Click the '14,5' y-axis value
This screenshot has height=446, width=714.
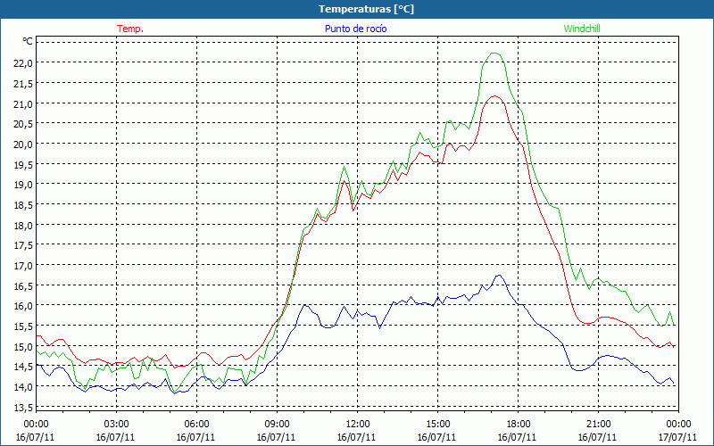coord(24,367)
